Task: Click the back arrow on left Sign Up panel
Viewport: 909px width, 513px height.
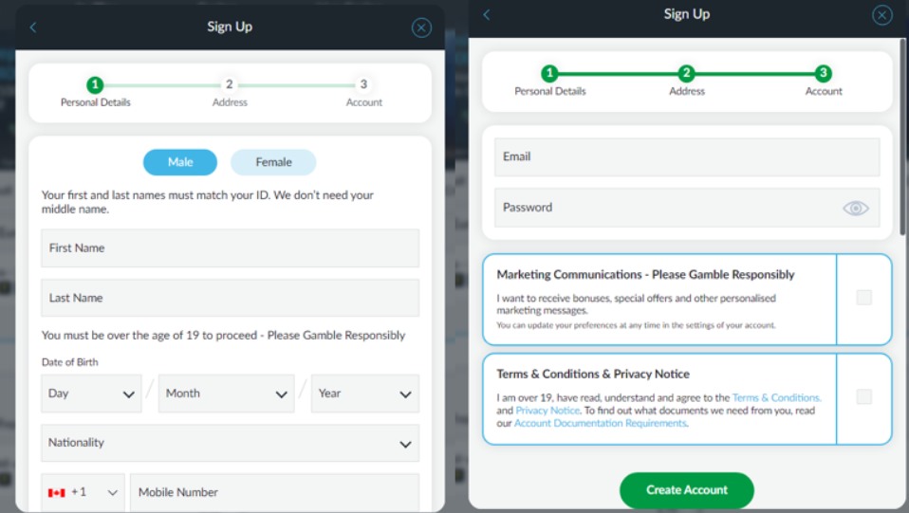Action: 33,27
